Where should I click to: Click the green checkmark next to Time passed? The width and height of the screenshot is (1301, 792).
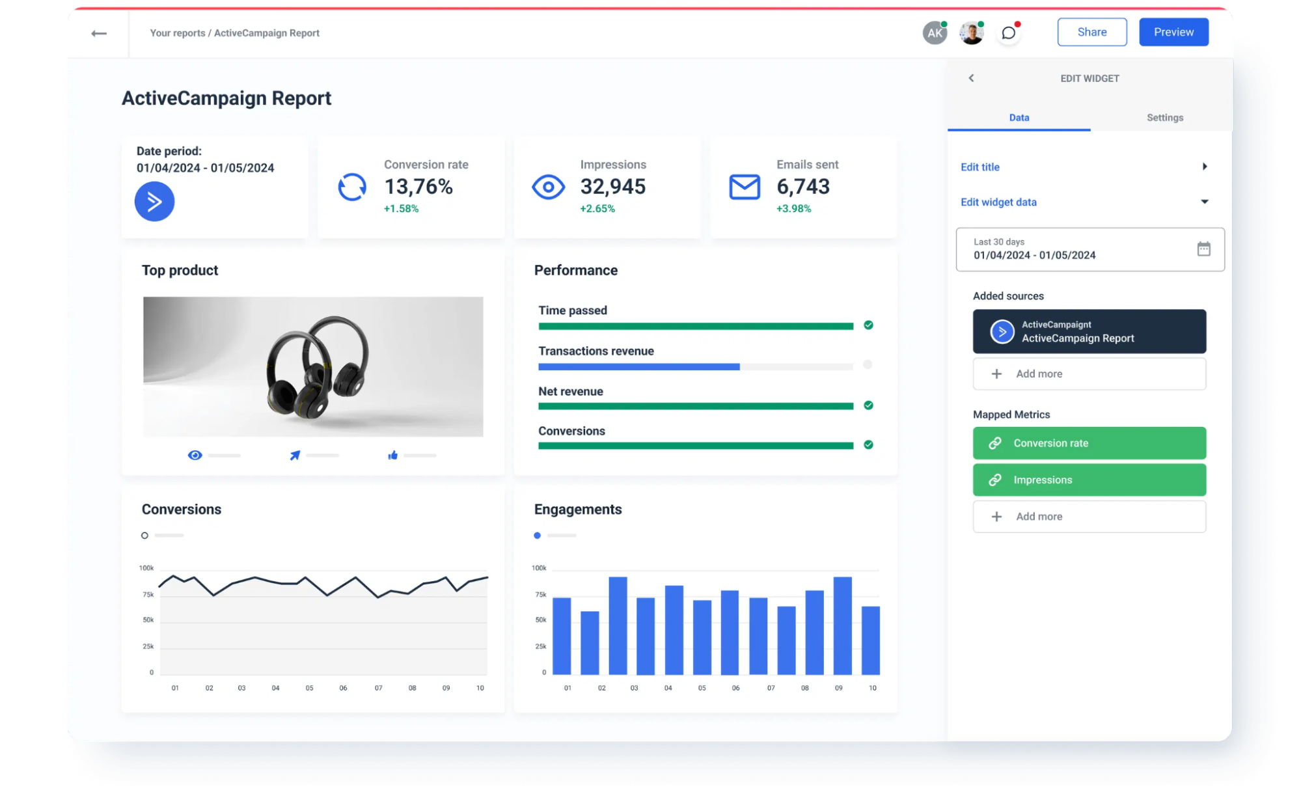[x=868, y=325]
